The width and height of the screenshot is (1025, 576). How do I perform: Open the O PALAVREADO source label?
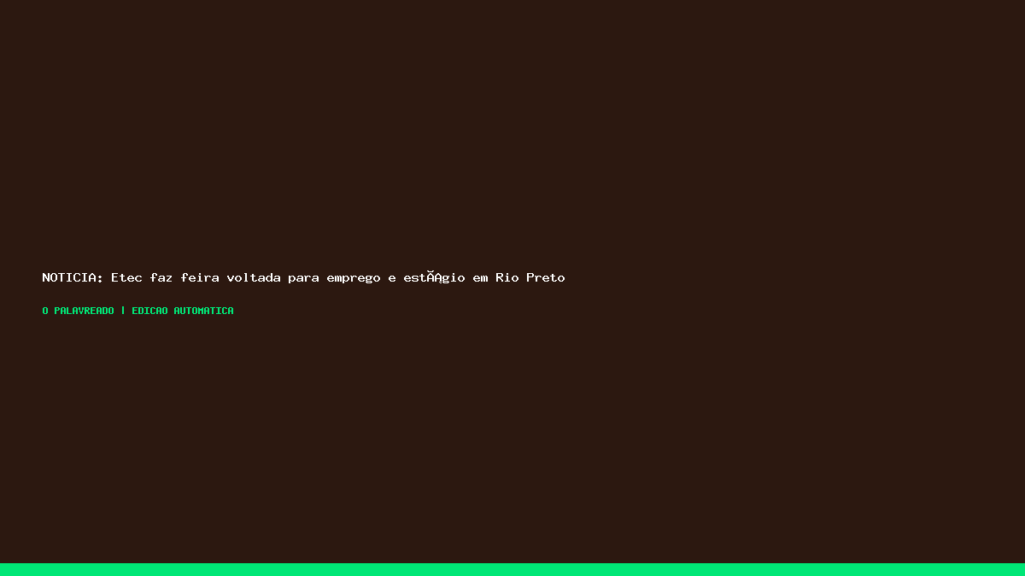78,311
